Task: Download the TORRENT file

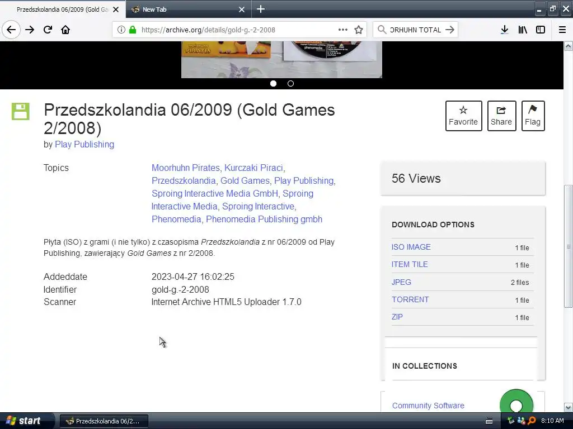Action: (x=410, y=299)
